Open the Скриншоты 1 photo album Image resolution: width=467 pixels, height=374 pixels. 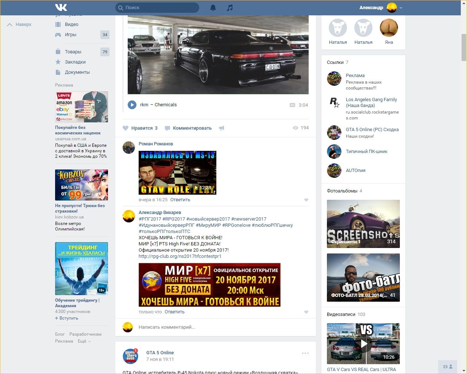tap(363, 224)
